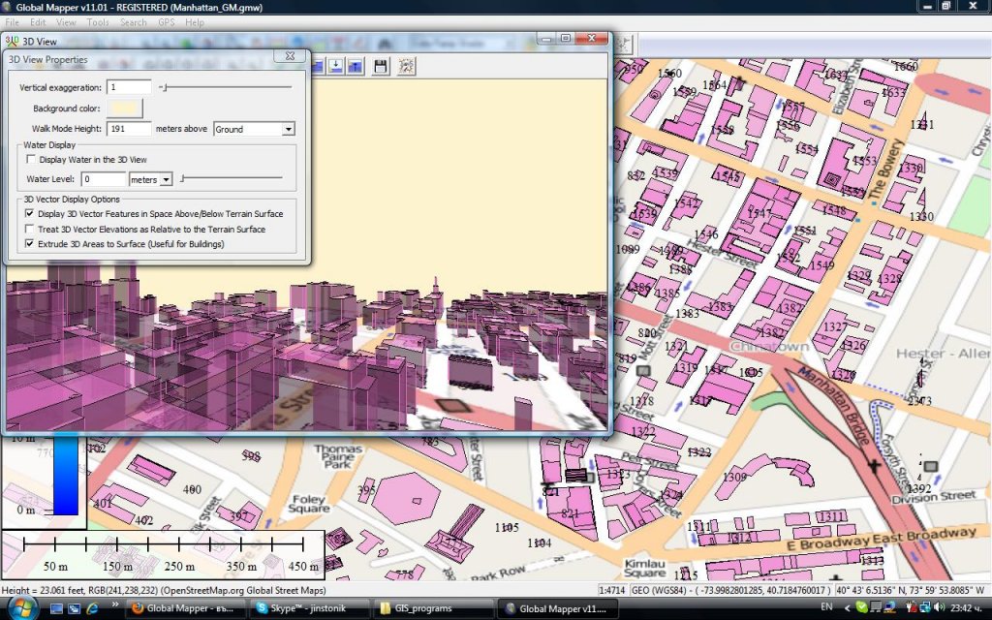This screenshot has width=992, height=620.
Task: Open the Help menu
Action: click(x=194, y=22)
